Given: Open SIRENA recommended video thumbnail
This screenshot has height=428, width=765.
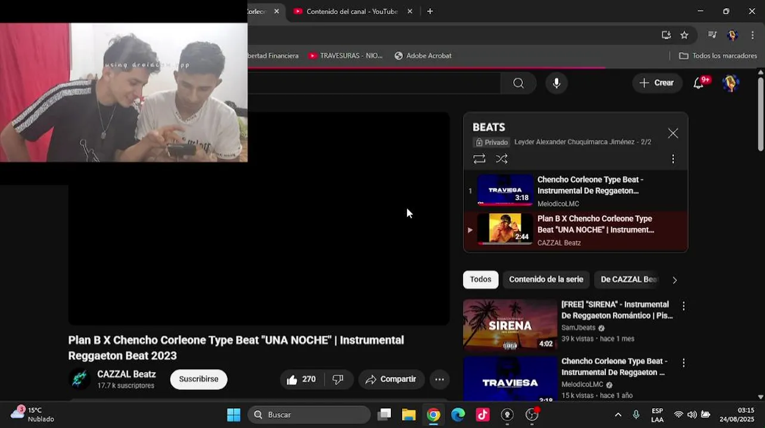Looking at the screenshot, I should pos(510,325).
